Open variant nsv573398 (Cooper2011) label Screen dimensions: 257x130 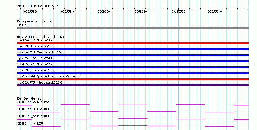tap(36, 46)
